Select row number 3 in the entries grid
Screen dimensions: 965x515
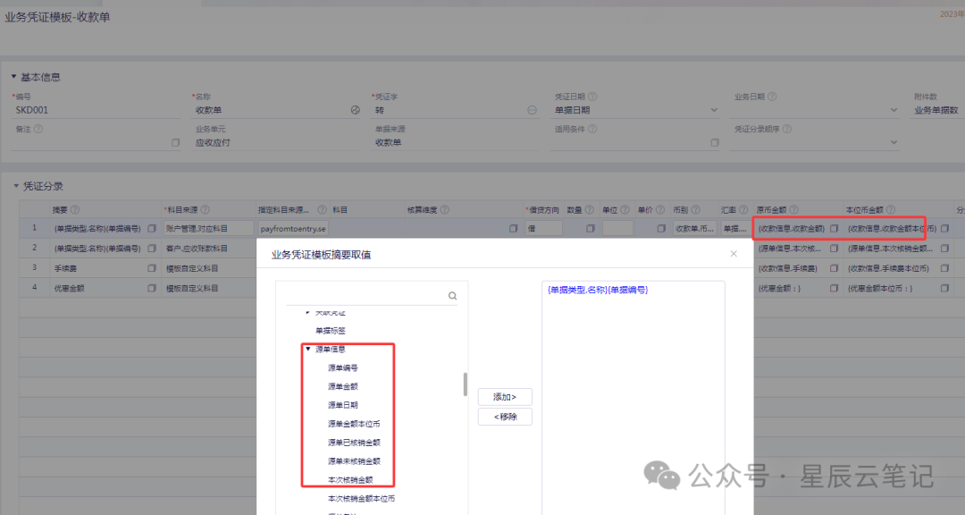point(35,268)
